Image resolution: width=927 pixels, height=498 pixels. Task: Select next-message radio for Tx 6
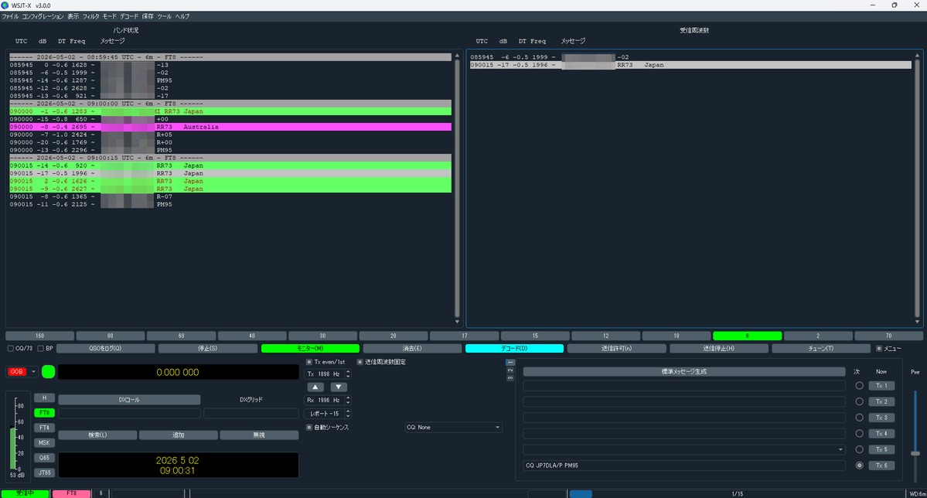tap(859, 466)
